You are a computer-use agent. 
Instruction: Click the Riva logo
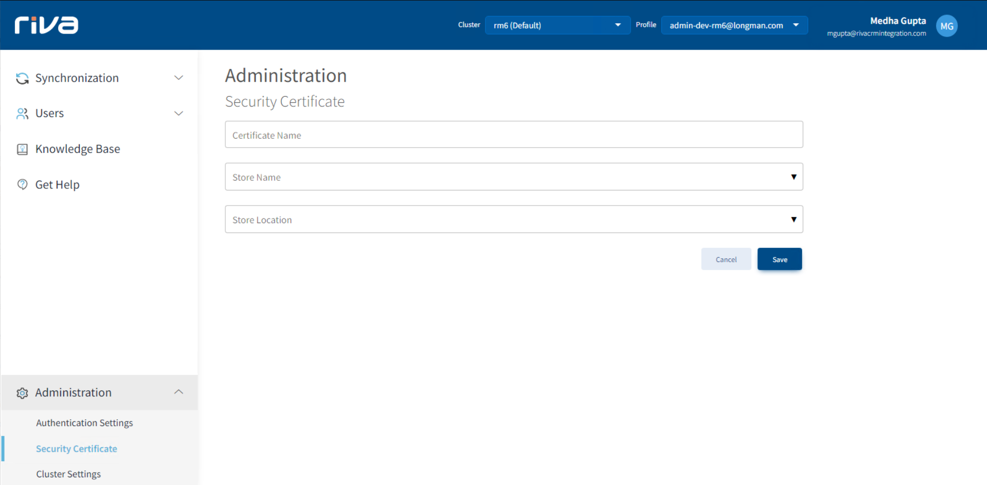pos(47,25)
